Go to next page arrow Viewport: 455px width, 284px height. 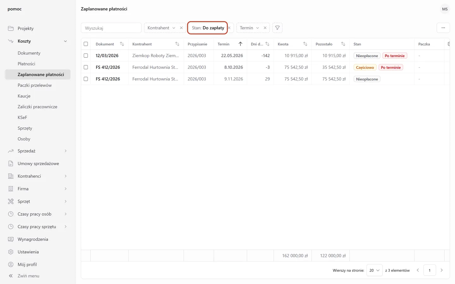tap(442, 270)
